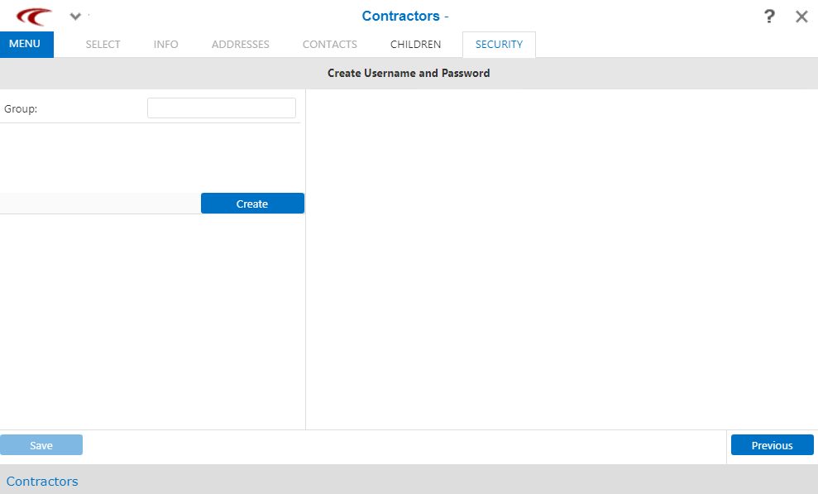The height and width of the screenshot is (494, 818).
Task: Go back using the Previous button
Action: (772, 445)
